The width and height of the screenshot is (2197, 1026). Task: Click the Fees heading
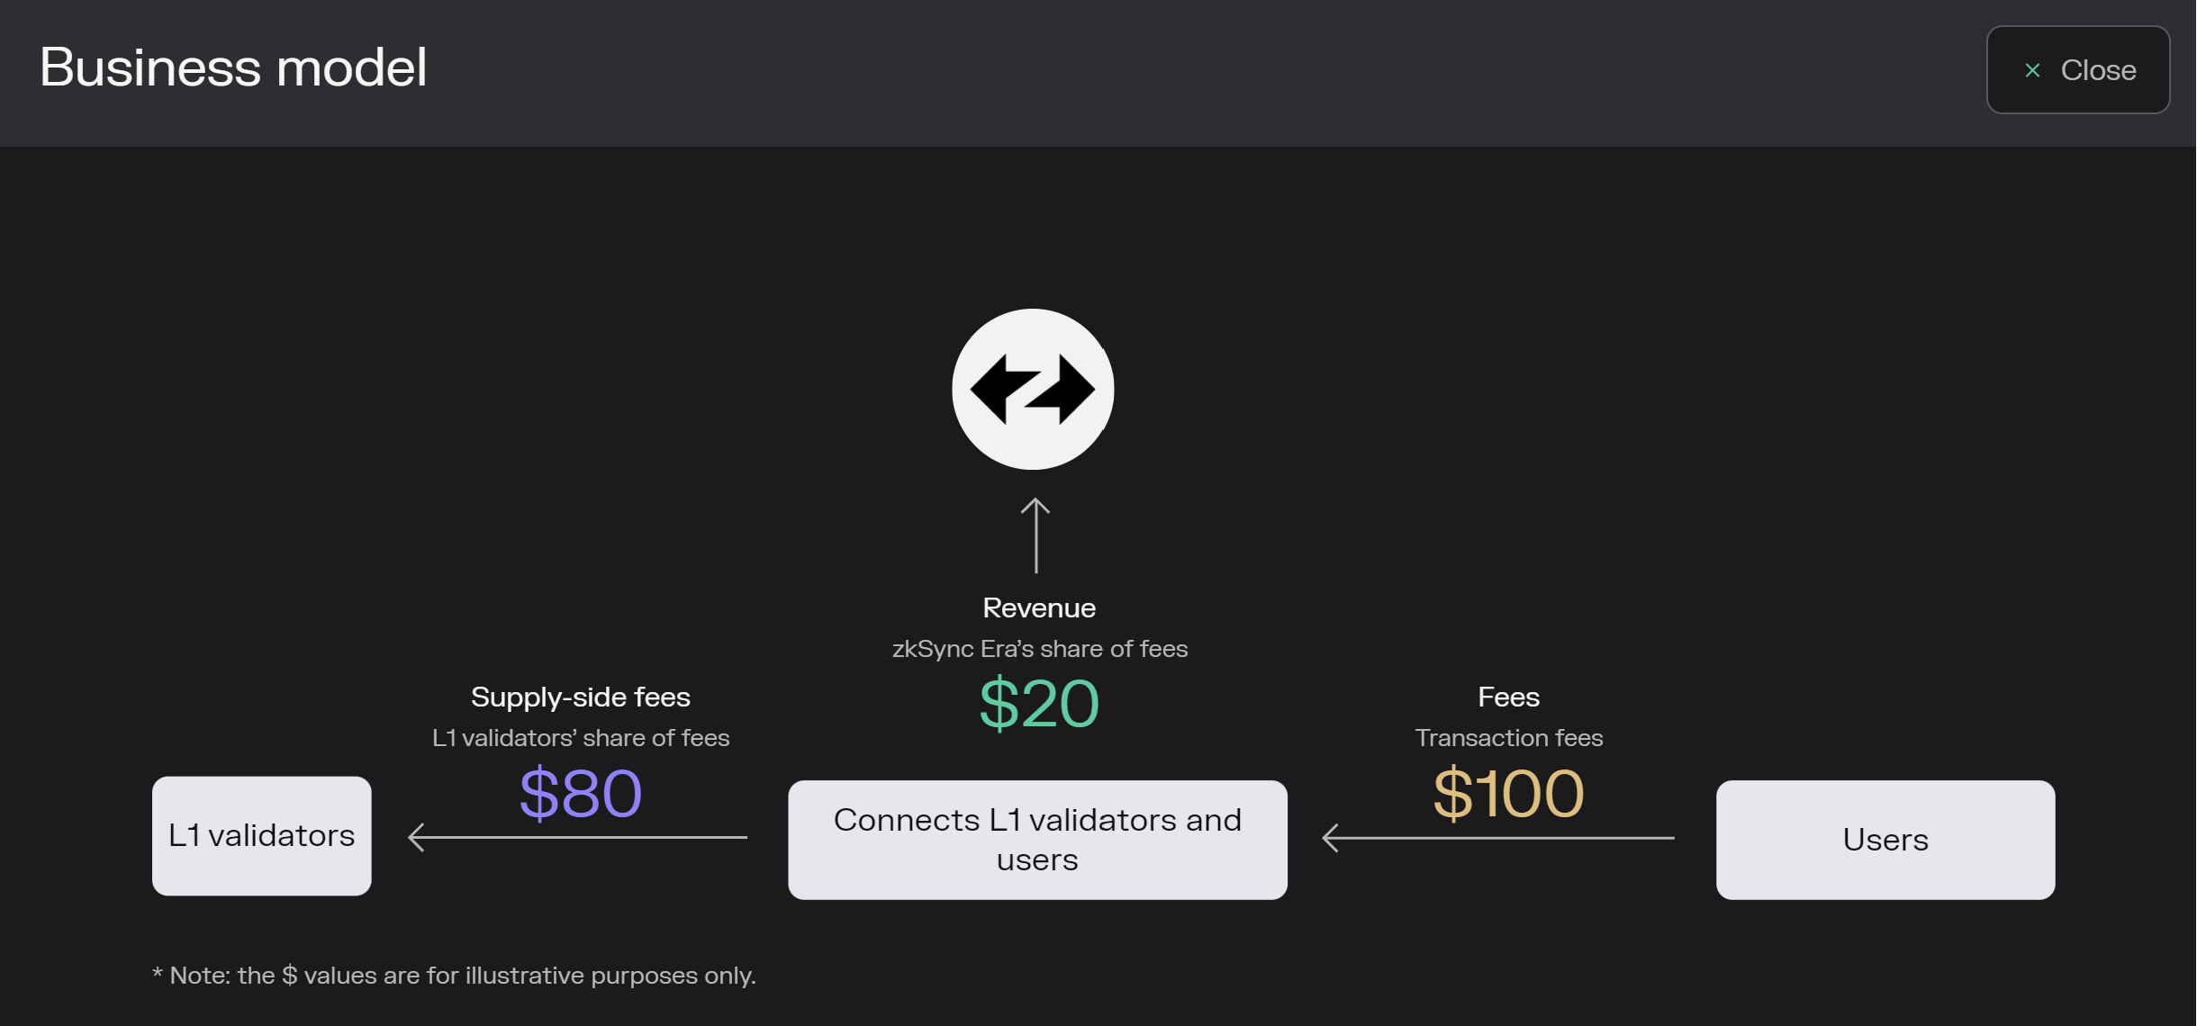tap(1508, 697)
